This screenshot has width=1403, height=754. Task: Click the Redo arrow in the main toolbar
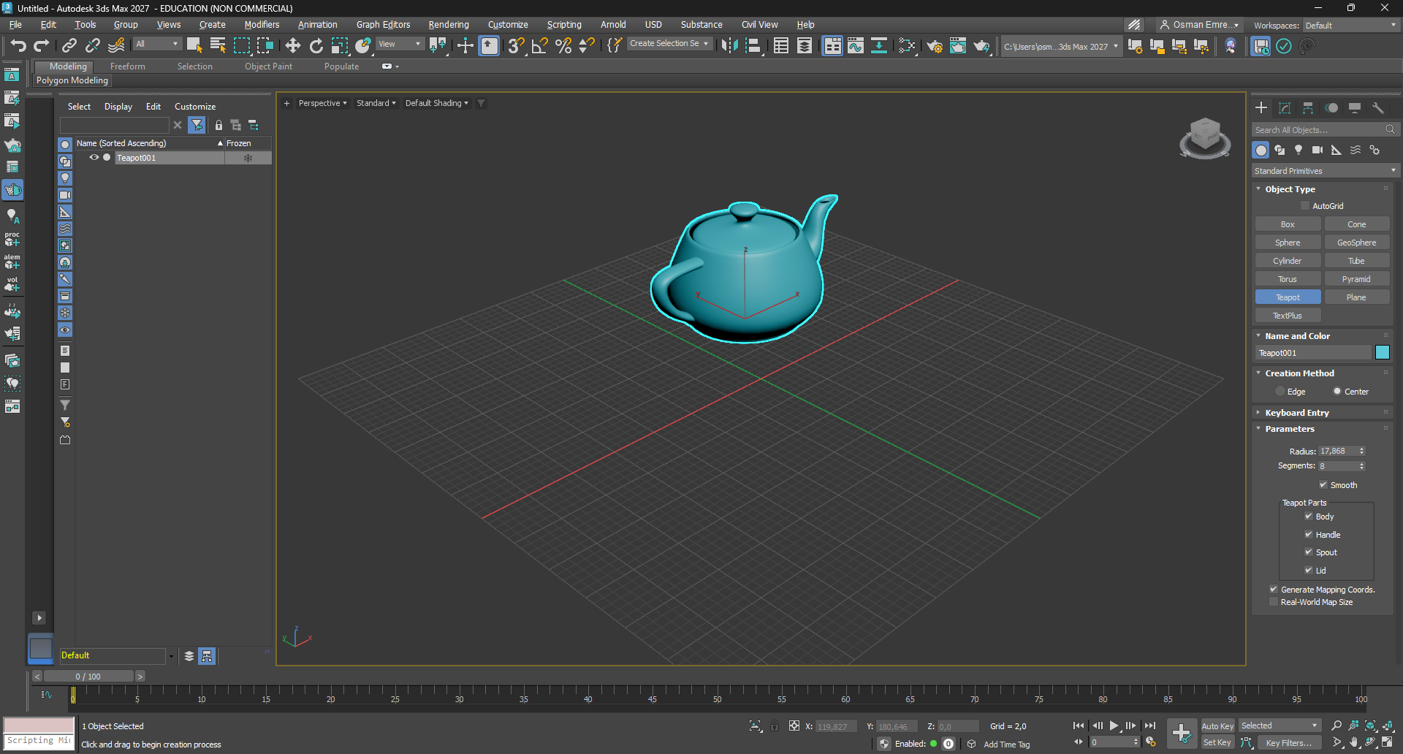coord(42,46)
